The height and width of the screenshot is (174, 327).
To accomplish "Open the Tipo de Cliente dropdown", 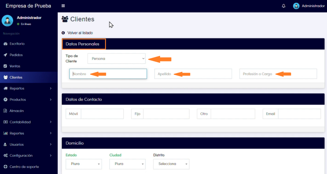I will point(117,59).
